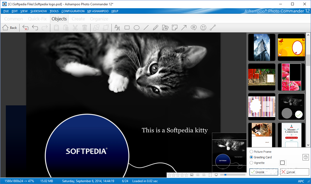Click the Cut scissors icon

(75, 28)
